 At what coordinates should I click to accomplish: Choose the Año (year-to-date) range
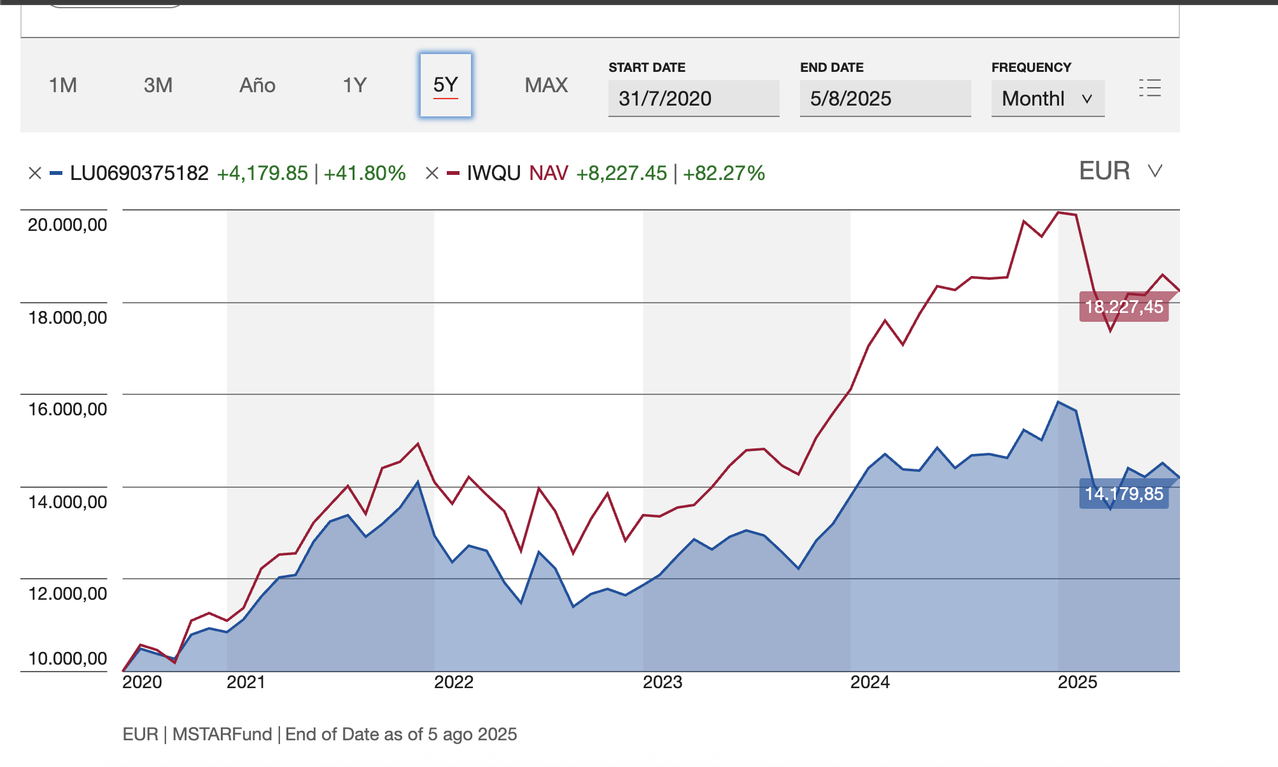(x=257, y=85)
